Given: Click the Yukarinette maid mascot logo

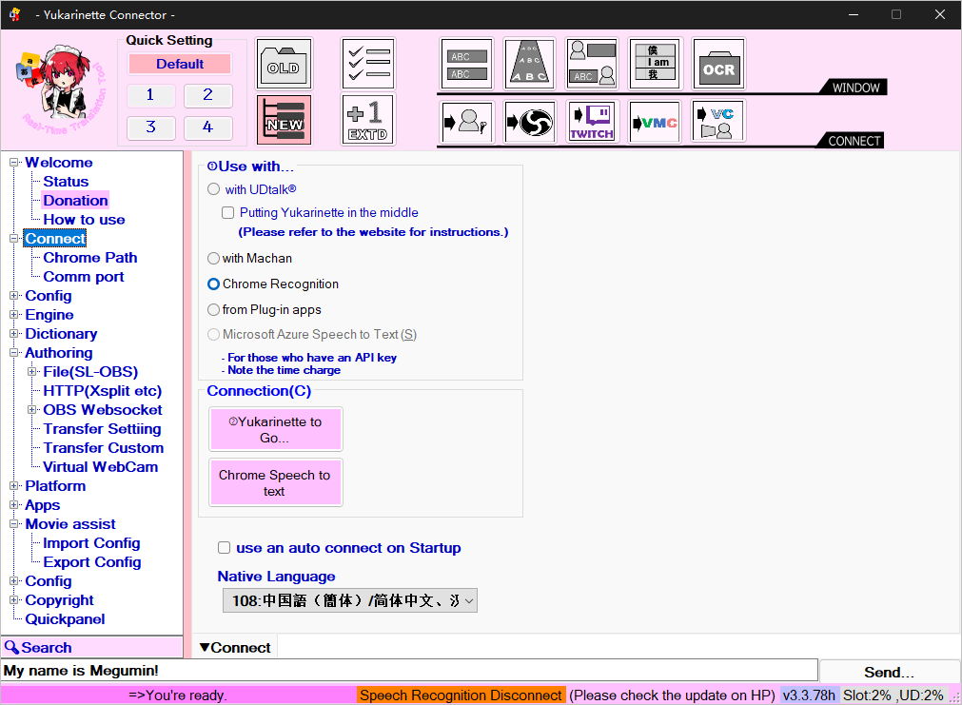Looking at the screenshot, I should click(61, 89).
